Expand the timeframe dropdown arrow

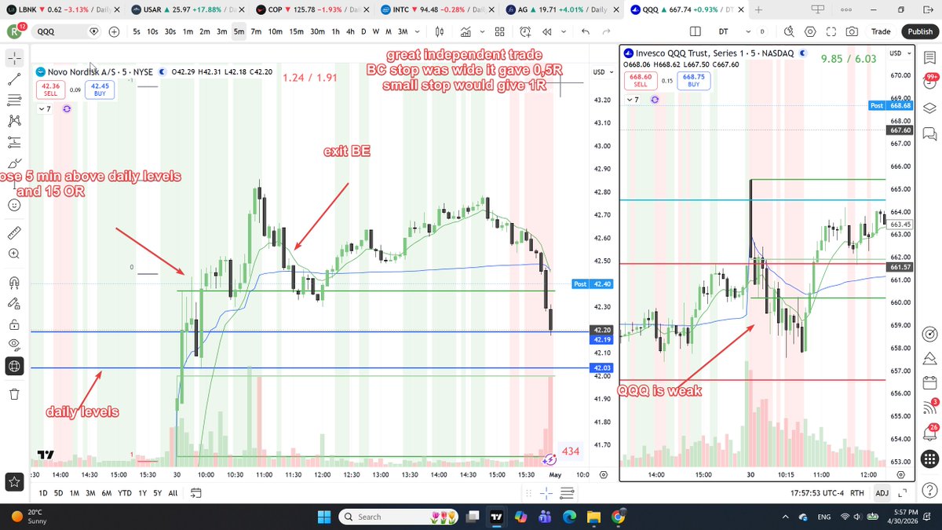pyautogui.click(x=416, y=32)
